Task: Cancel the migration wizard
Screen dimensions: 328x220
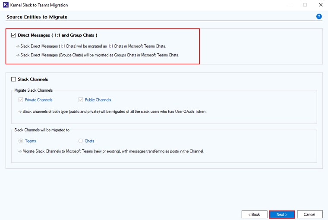Action: tap(310, 214)
